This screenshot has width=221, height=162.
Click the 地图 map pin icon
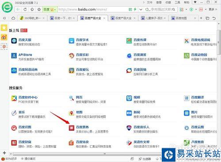(x=72, y=113)
